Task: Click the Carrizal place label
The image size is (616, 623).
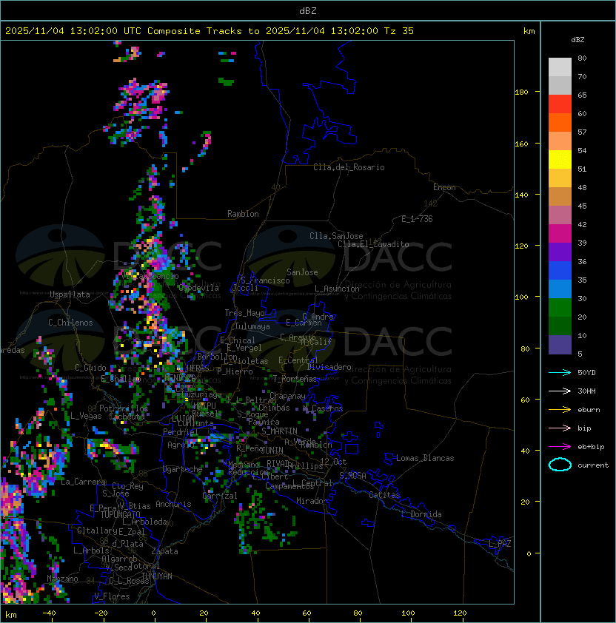Action: click(220, 496)
